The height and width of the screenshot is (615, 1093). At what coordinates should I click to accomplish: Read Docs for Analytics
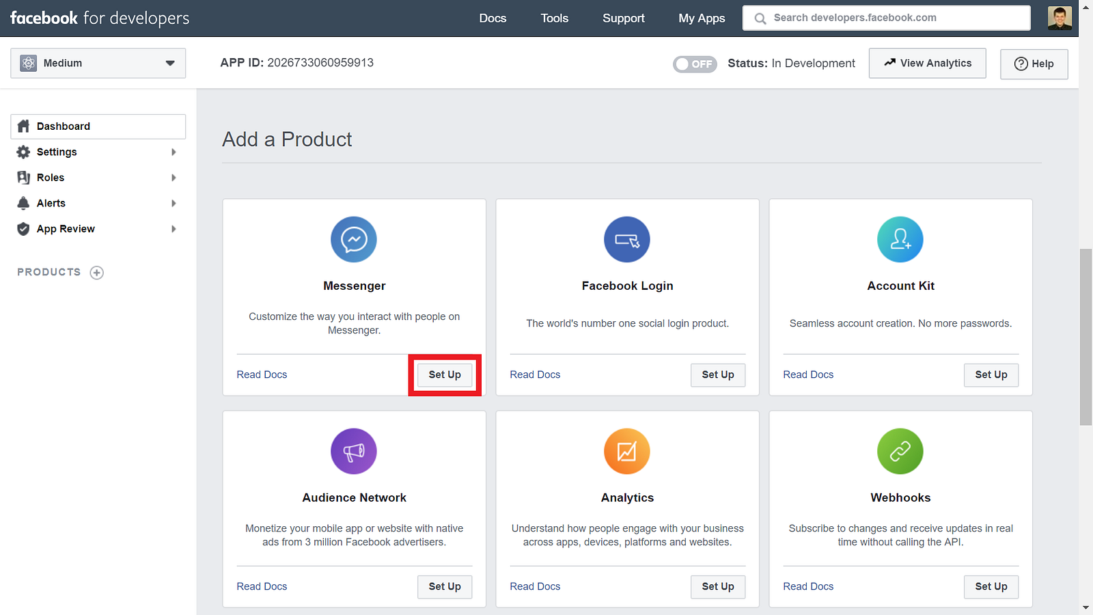[x=535, y=586]
